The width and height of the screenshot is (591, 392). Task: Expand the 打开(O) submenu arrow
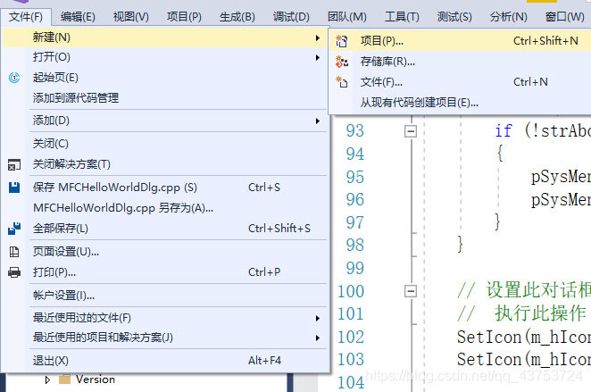318,57
